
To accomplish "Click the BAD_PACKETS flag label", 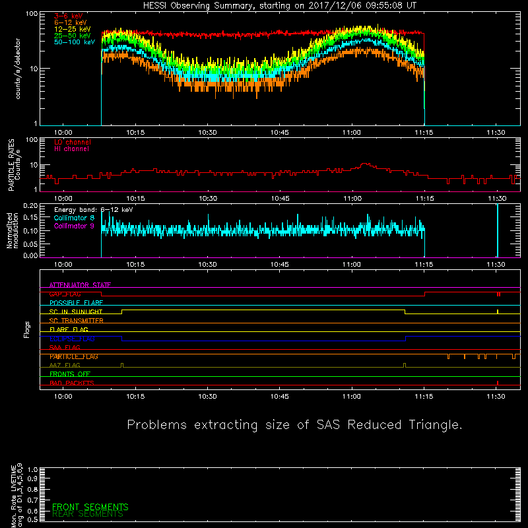I will point(72,383).
